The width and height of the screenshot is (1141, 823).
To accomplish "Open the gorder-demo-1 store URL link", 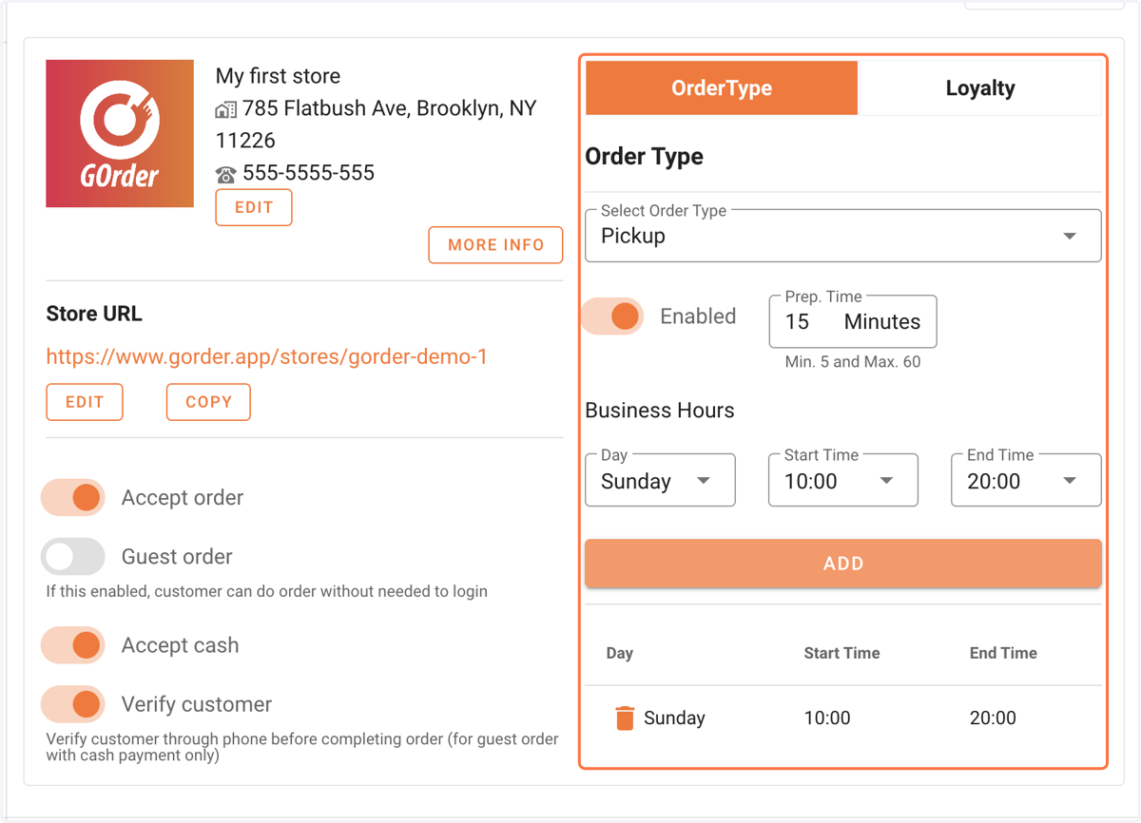I will [x=267, y=357].
